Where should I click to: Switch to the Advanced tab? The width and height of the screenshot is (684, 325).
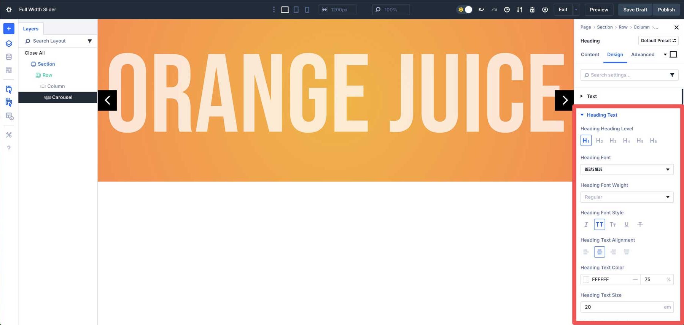point(643,54)
